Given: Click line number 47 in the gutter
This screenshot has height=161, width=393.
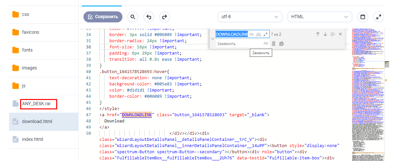Looking at the screenshot, I should tap(89, 115).
